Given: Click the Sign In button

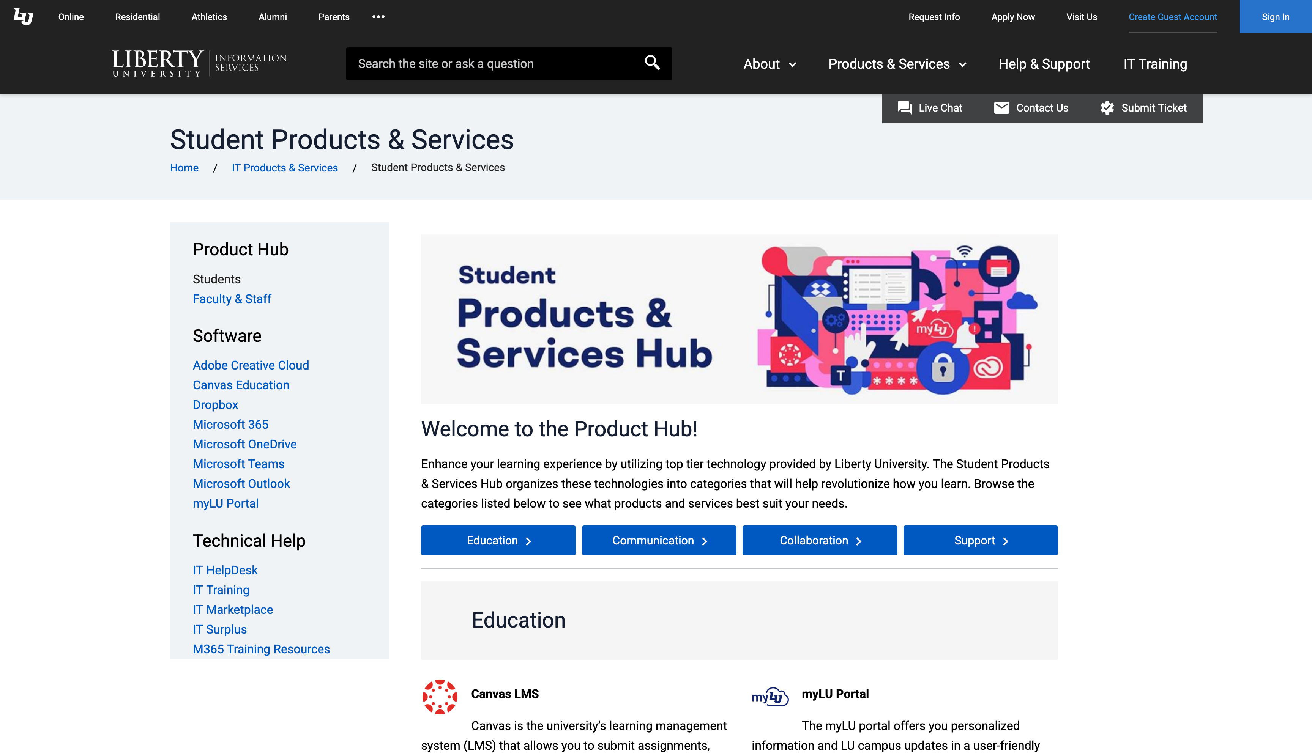Looking at the screenshot, I should click(1276, 17).
